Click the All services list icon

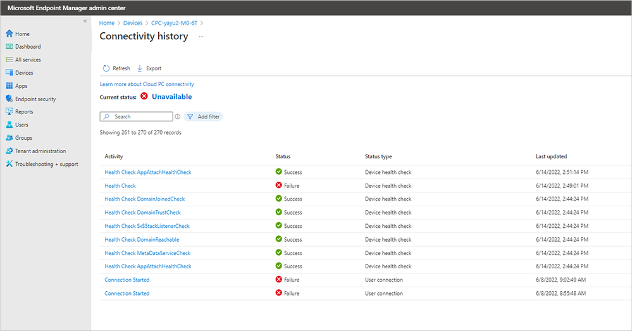point(9,59)
